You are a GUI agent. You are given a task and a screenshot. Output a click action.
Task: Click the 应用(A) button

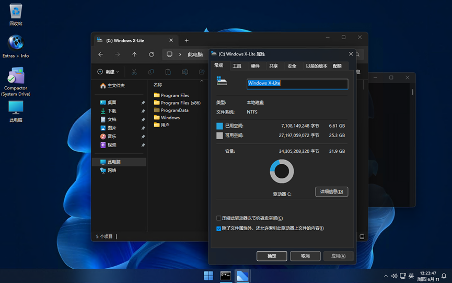coord(339,256)
